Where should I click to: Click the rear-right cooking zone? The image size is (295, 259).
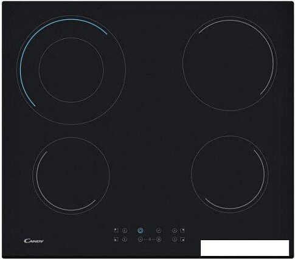click(230, 63)
